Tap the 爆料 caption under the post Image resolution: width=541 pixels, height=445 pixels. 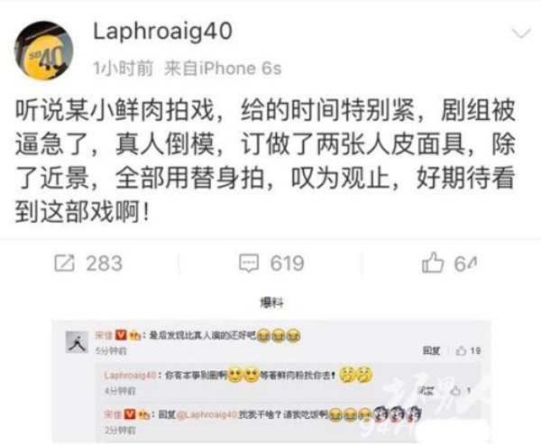(x=271, y=303)
